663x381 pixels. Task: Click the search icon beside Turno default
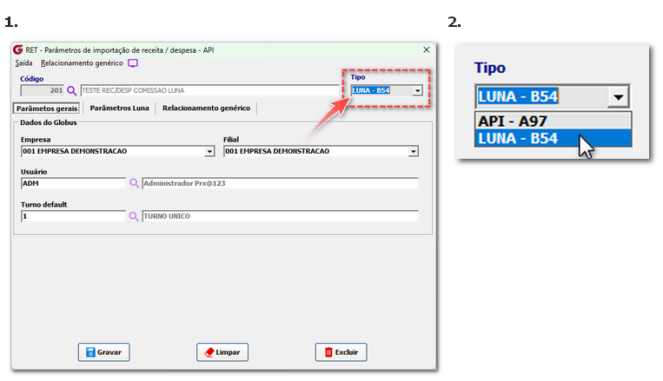134,216
